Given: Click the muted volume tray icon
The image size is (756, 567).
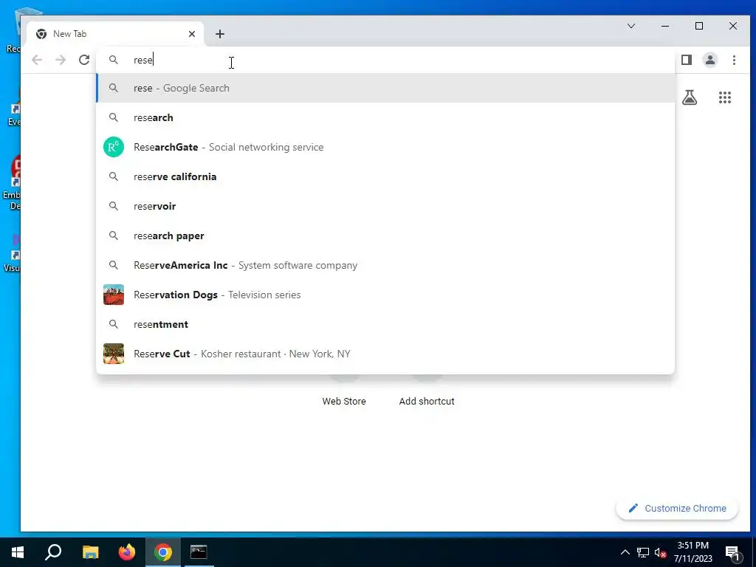Looking at the screenshot, I should [660, 552].
